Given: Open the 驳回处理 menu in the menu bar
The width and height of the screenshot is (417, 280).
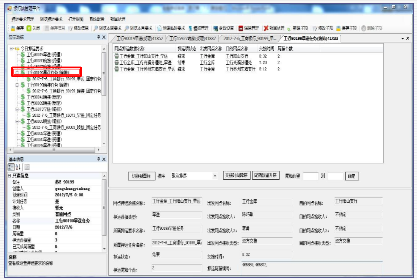Looking at the screenshot, I should click(x=118, y=19).
